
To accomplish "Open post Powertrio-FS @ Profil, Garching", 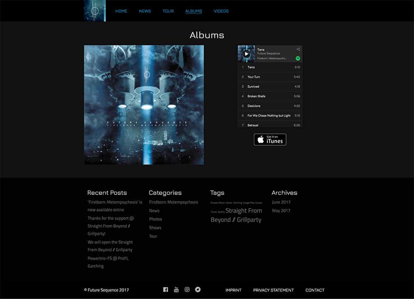I will pos(108,262).
